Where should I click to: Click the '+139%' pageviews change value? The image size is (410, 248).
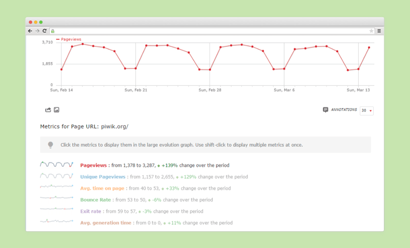pyautogui.click(x=170, y=165)
